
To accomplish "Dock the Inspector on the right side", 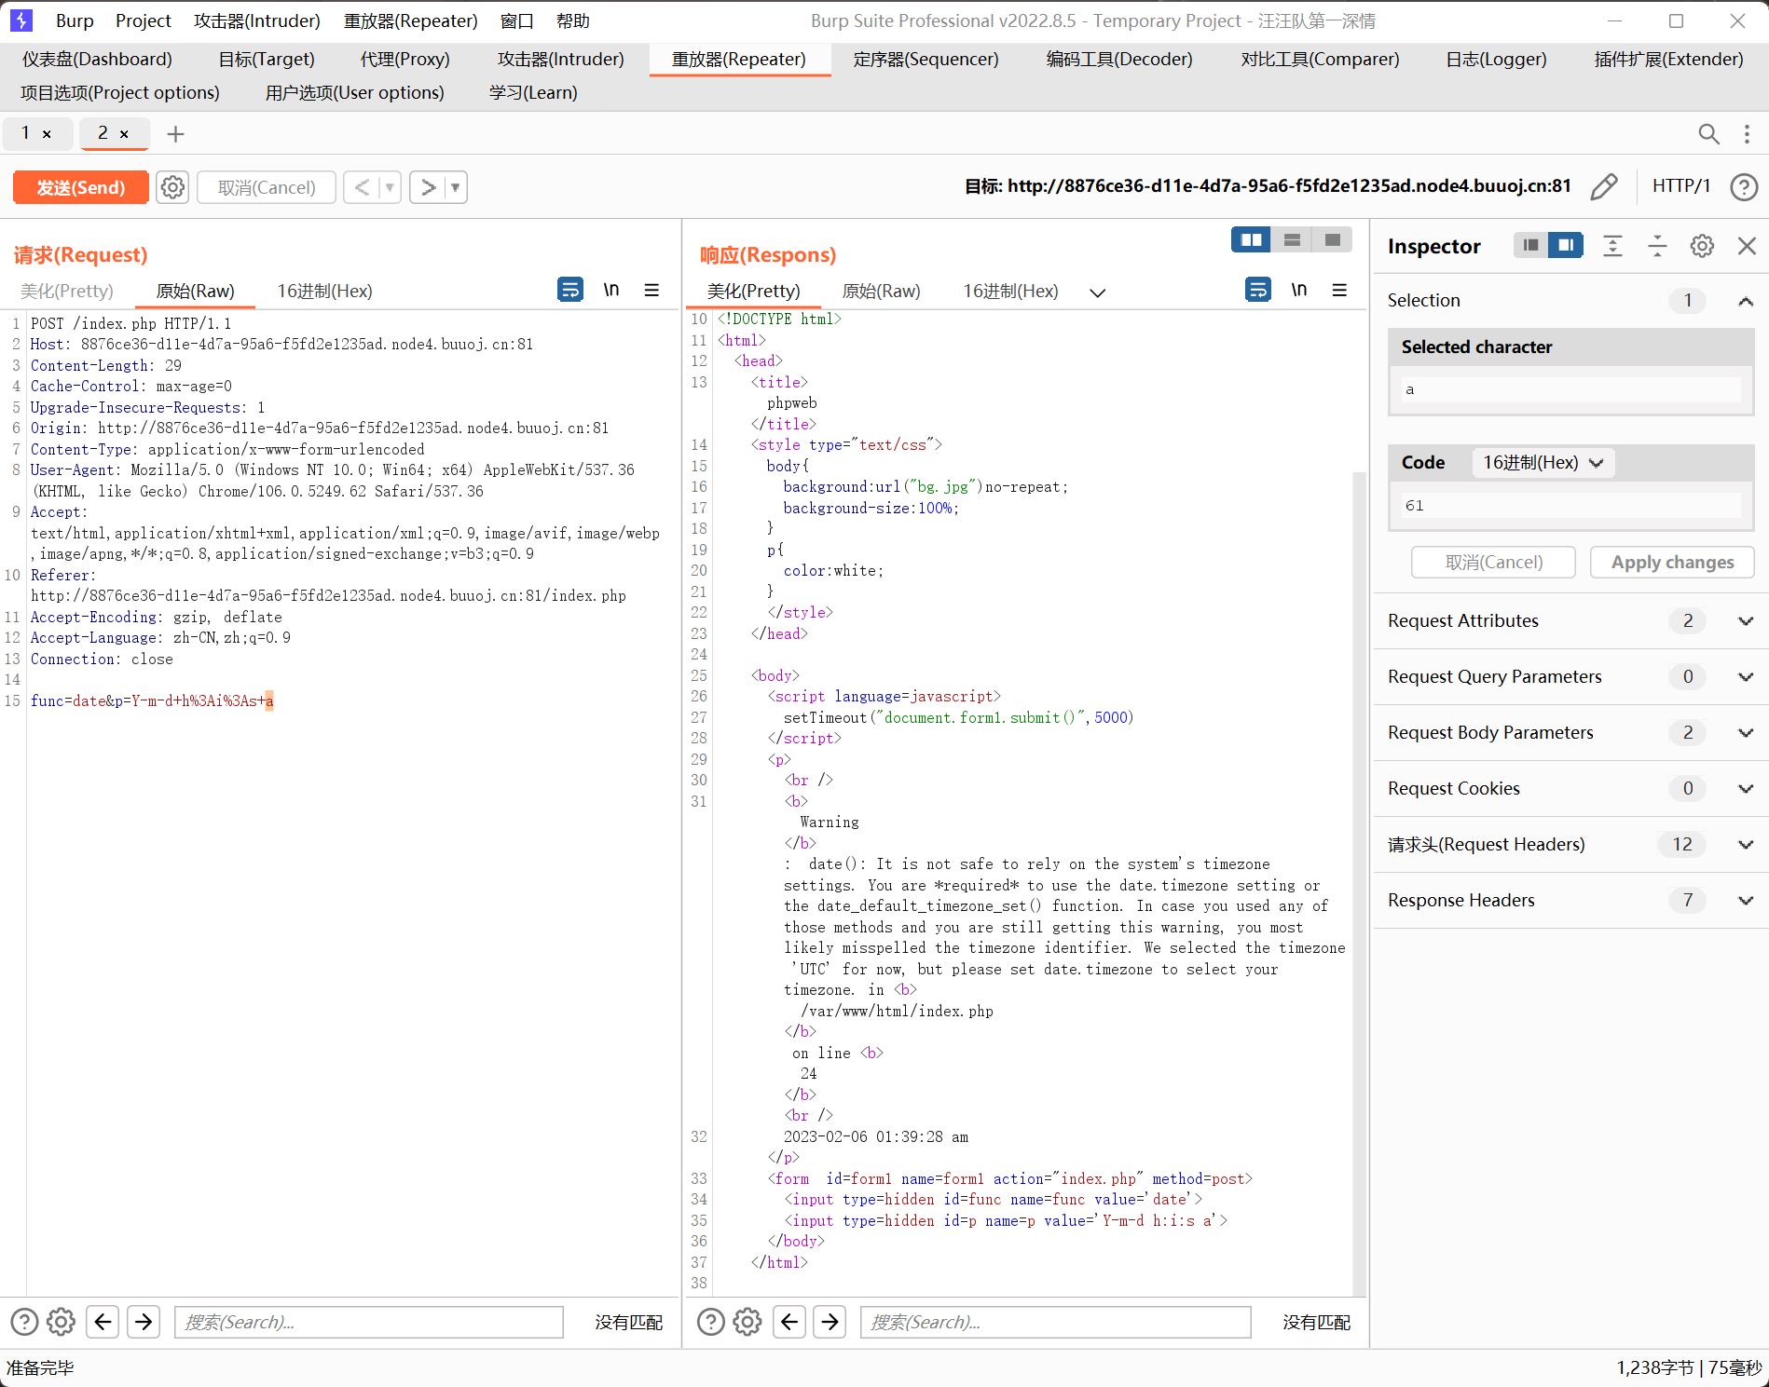I will [1566, 245].
